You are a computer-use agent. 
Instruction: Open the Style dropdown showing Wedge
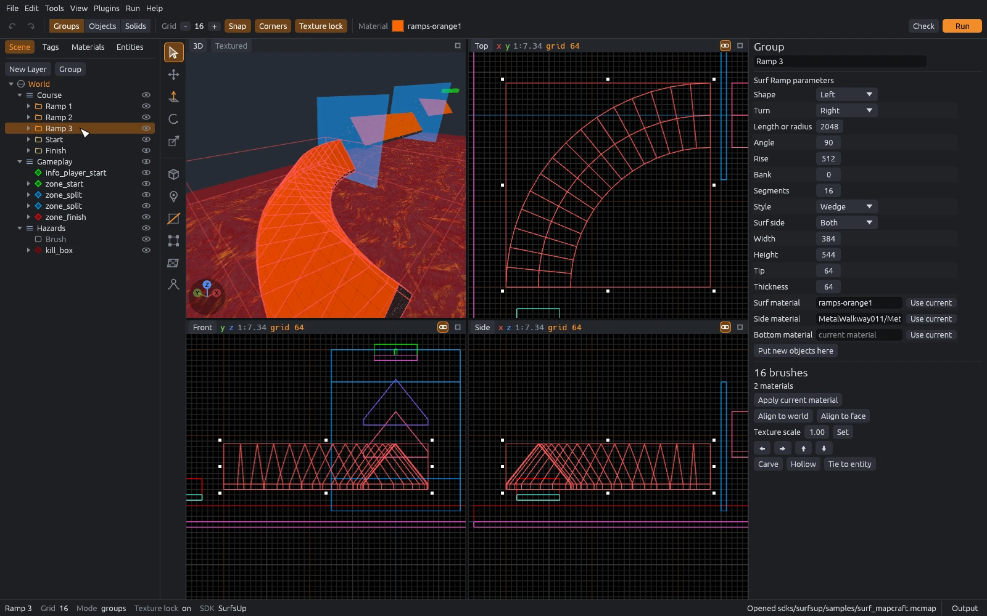pos(846,206)
